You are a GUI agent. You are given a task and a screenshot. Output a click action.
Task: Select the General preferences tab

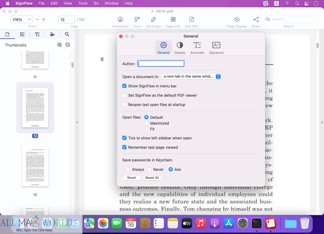pos(164,48)
